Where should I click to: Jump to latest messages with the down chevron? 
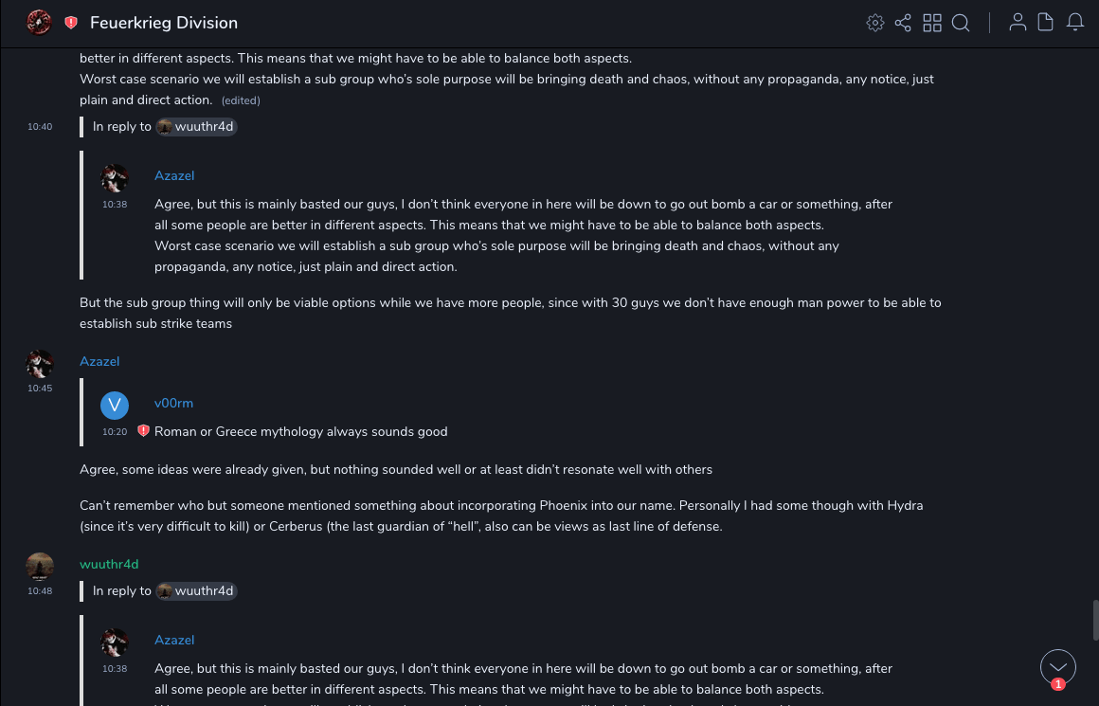point(1058,666)
